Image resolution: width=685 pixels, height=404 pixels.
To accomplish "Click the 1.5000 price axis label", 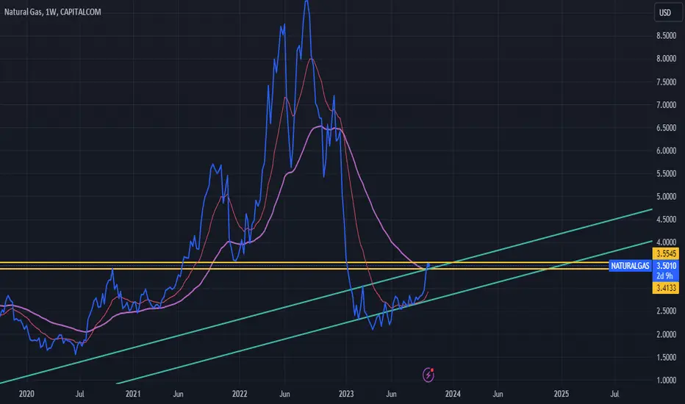I will 666,357.
